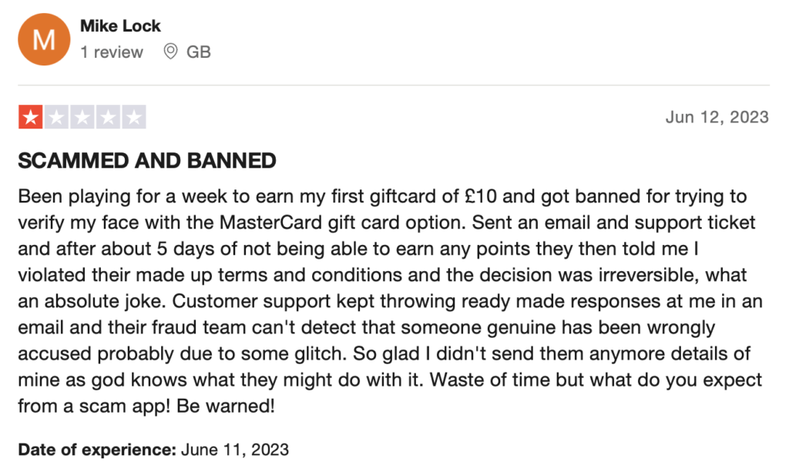Click the word 'MasterCard' in the review
The image size is (789, 472).
pos(270,223)
